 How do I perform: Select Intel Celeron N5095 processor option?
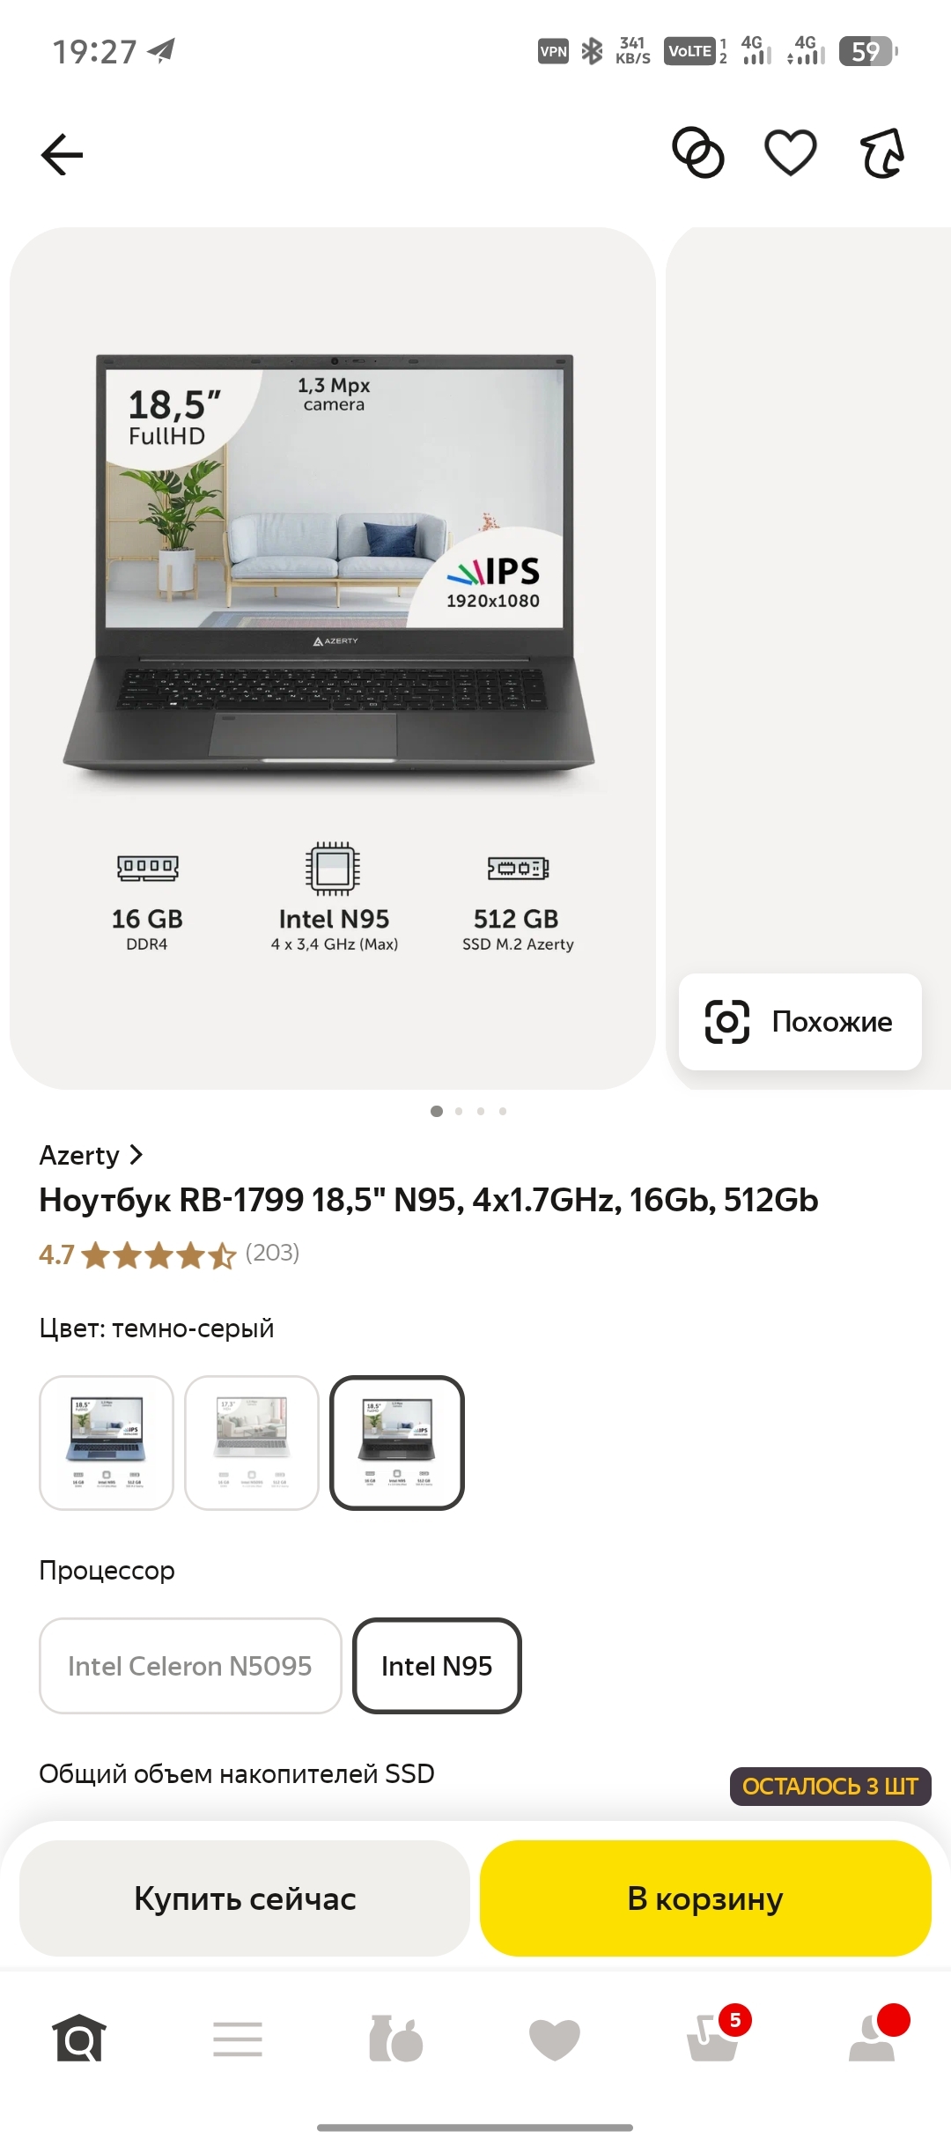click(190, 1666)
